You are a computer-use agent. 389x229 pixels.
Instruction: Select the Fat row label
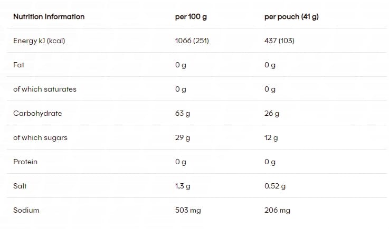19,65
